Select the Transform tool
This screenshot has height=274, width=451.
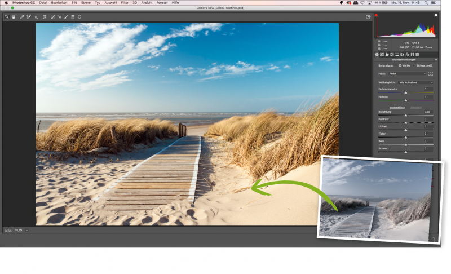tap(45, 17)
